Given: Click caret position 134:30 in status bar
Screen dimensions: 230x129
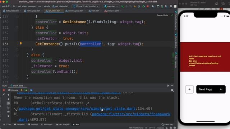Looking at the screenshot, I should click(x=136, y=128).
